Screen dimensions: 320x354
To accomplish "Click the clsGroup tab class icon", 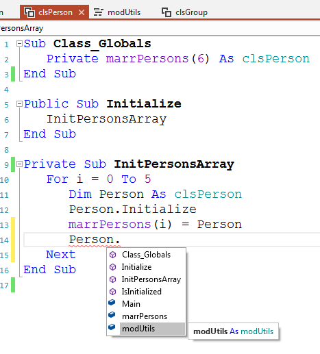I will (167, 12).
